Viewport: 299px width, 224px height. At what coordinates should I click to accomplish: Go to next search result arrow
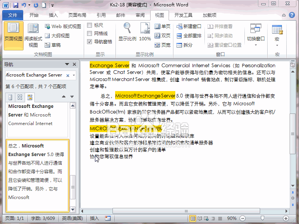coord(72,97)
